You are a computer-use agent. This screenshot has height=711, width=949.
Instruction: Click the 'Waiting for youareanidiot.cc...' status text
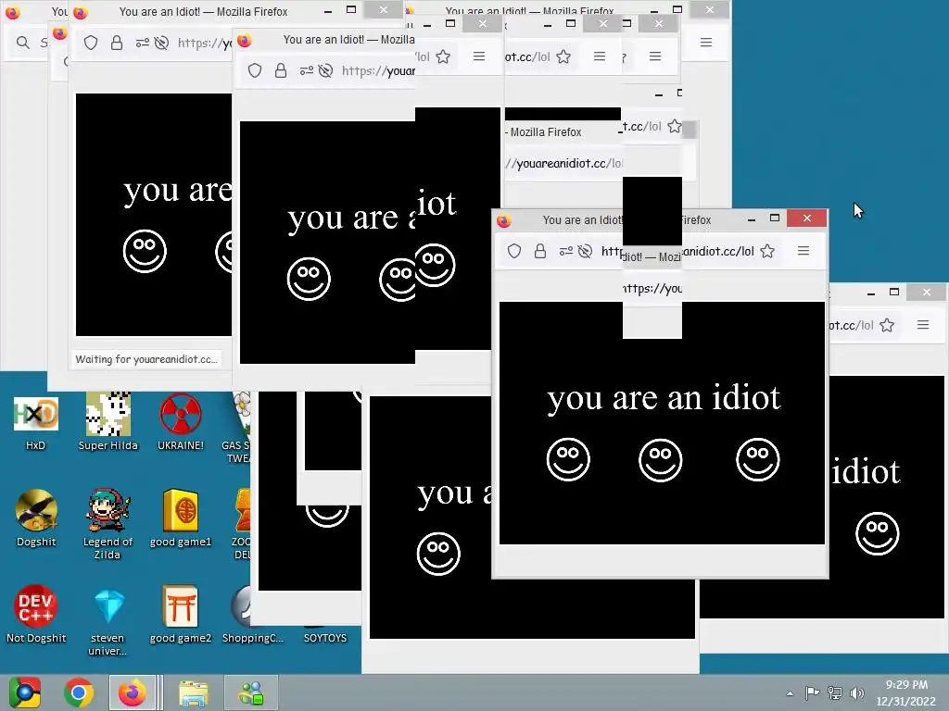[x=146, y=359]
